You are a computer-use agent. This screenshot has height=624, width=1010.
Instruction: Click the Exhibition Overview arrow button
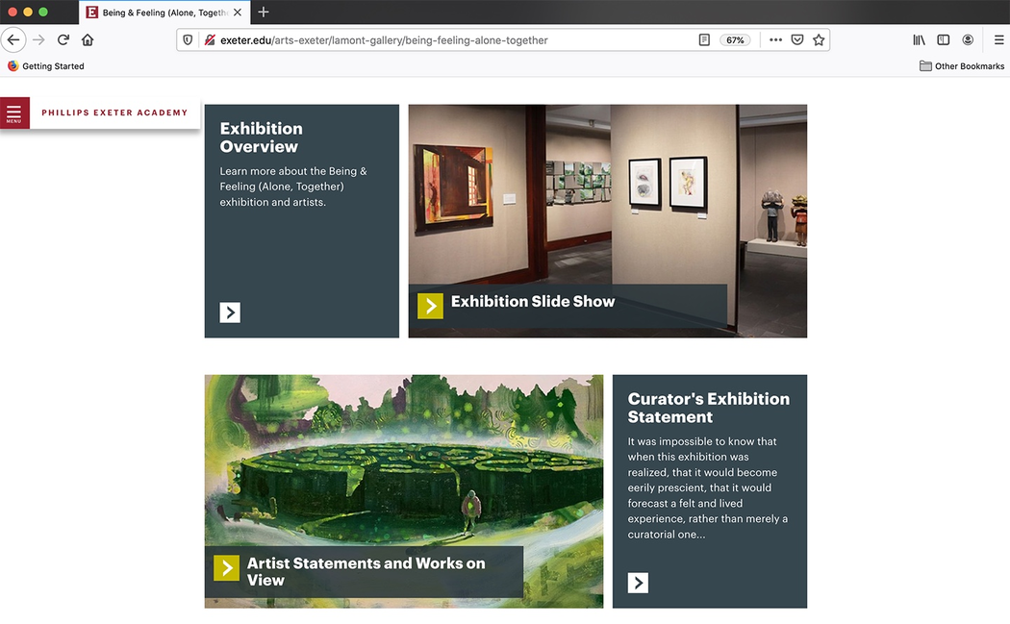(230, 312)
